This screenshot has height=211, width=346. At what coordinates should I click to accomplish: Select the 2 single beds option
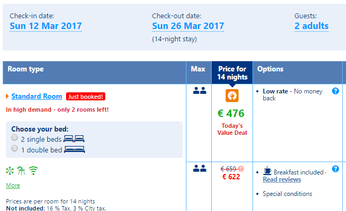(x=15, y=137)
